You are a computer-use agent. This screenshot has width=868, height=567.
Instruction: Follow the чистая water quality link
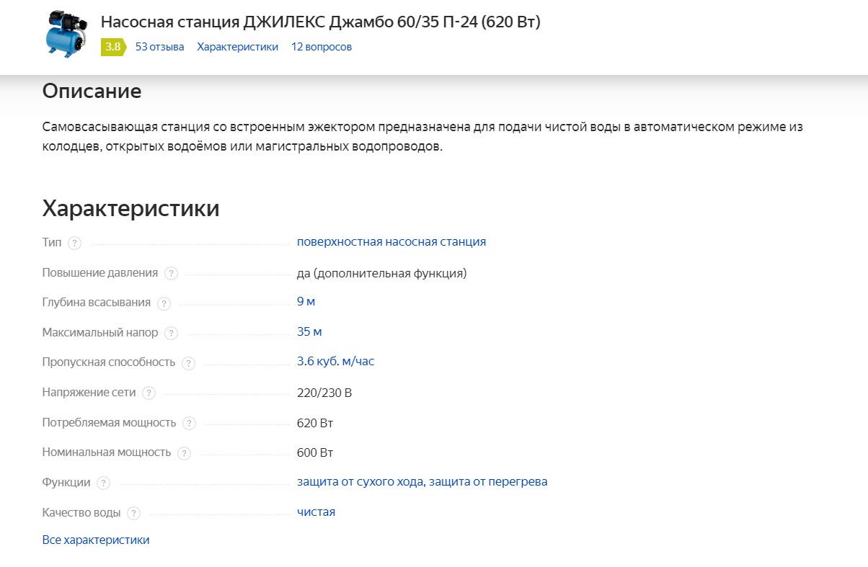(316, 512)
